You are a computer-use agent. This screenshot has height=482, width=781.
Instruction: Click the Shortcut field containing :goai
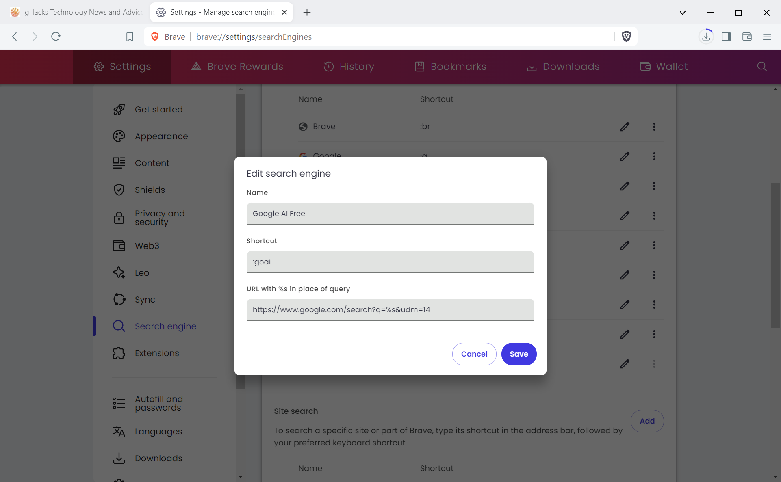click(x=390, y=262)
